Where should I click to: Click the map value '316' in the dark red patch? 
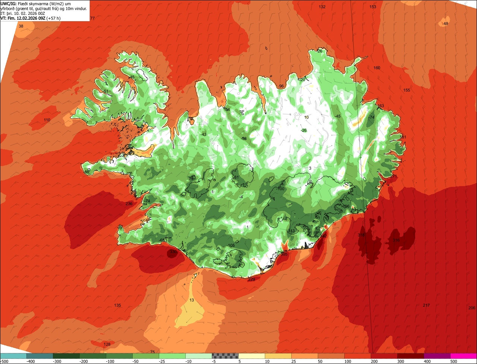point(396,240)
